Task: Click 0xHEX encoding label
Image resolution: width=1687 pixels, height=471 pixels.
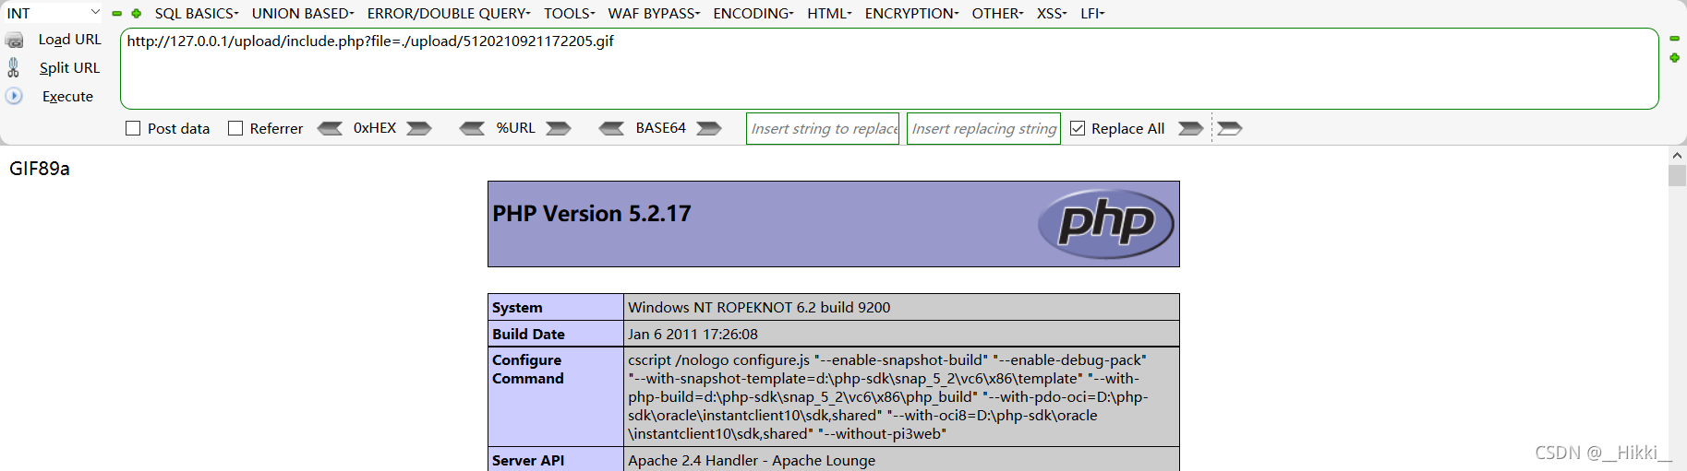Action: pos(375,128)
